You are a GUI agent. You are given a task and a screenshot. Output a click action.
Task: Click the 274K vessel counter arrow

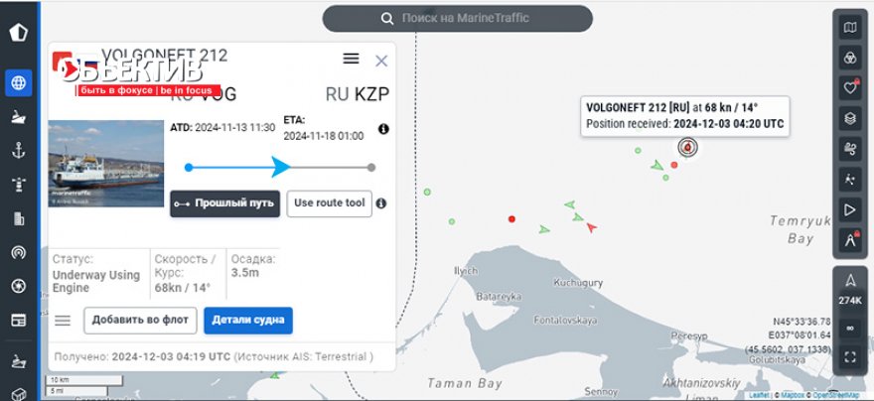coord(850,280)
